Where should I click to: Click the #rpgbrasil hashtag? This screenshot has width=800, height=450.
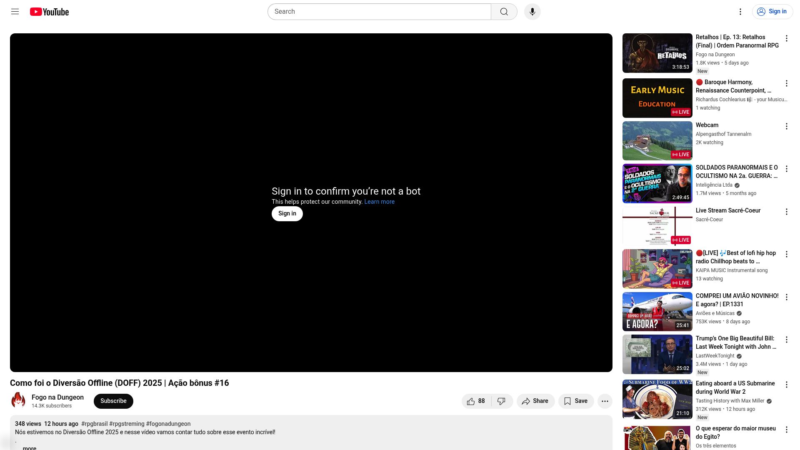(94, 424)
